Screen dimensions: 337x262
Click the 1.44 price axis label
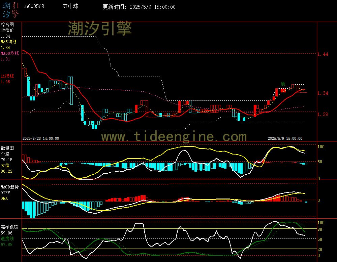tap(323, 54)
